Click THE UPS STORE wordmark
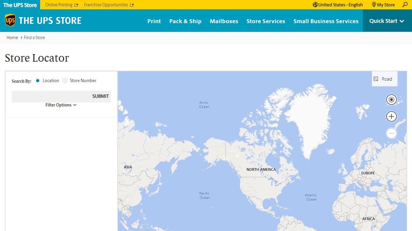The image size is (412, 231). [50, 20]
